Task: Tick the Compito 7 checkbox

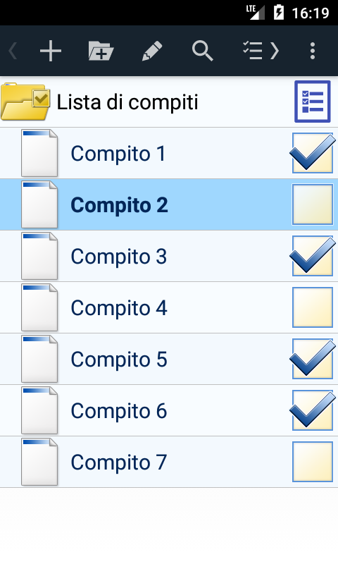Action: point(313,462)
